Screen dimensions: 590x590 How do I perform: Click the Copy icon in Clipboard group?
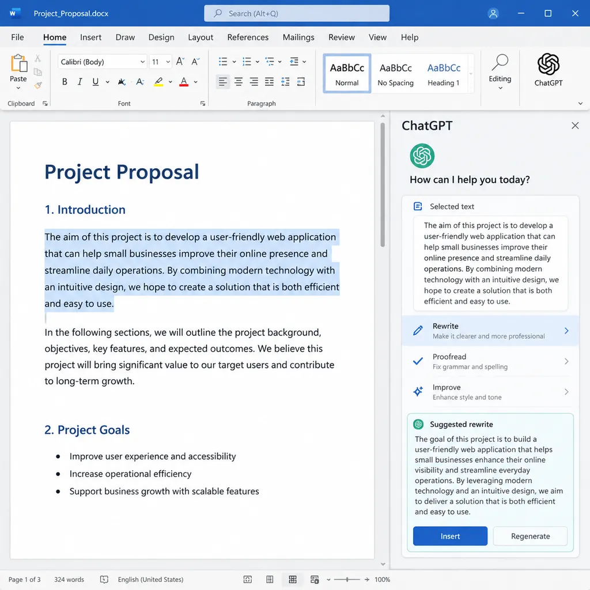[x=37, y=72]
